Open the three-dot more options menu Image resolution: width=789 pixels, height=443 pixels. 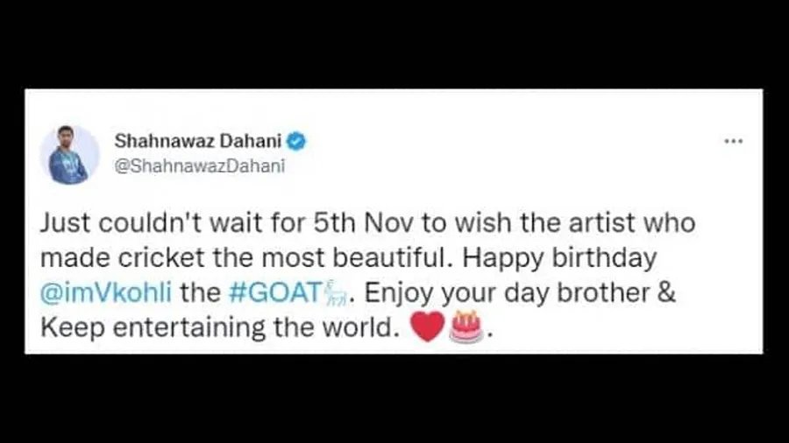(x=733, y=141)
